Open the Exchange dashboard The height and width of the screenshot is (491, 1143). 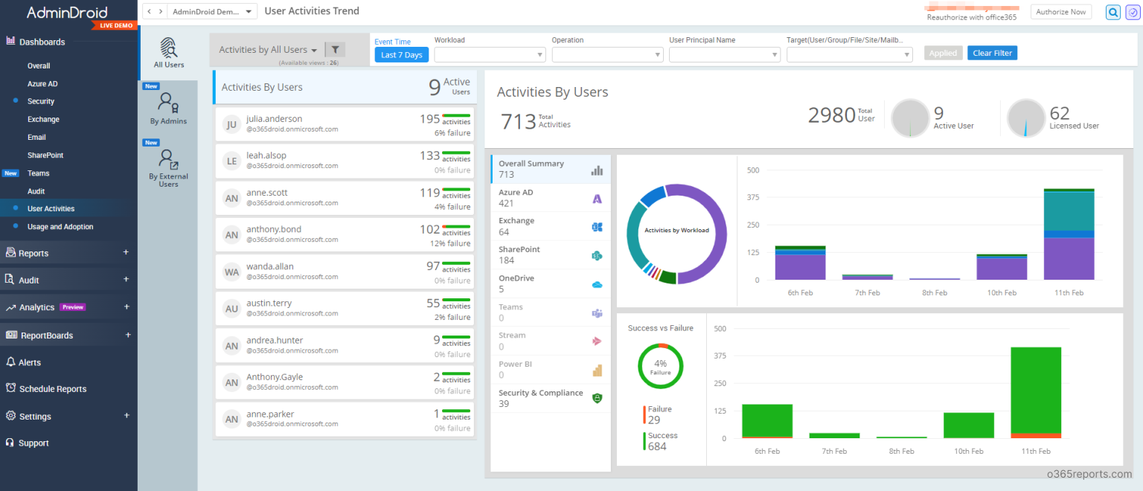[43, 119]
